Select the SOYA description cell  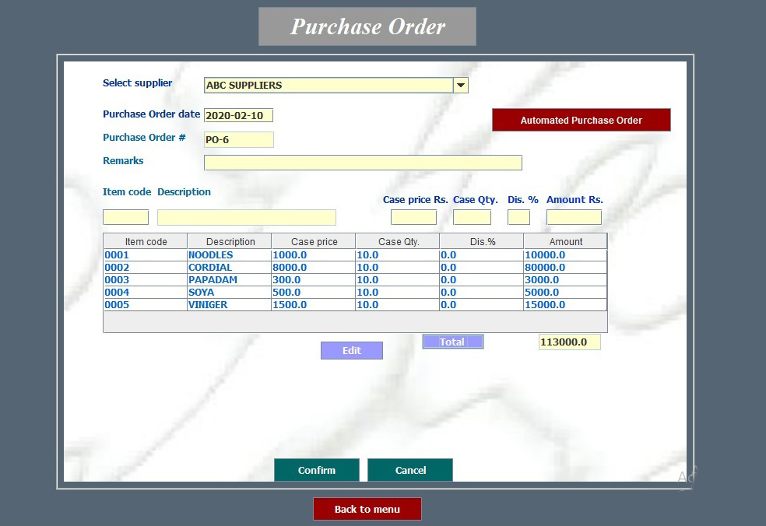[x=229, y=292]
